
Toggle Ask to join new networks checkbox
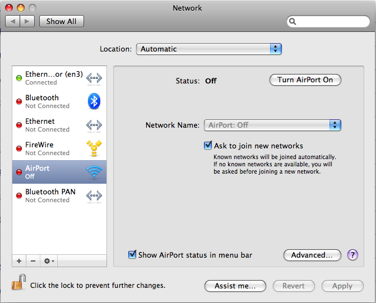[208, 146]
